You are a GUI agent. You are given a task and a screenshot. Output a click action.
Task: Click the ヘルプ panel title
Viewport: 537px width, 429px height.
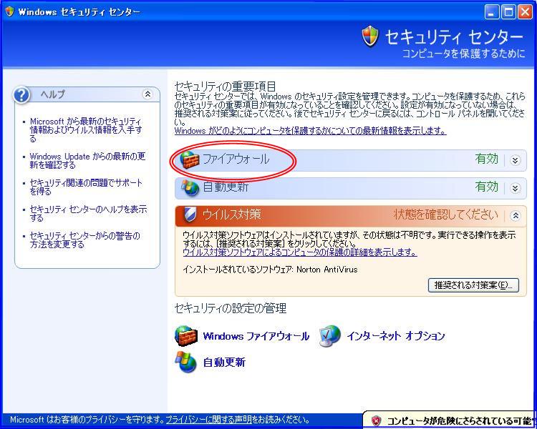click(52, 94)
